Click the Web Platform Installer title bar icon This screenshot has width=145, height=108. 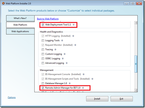(x=3, y=3)
